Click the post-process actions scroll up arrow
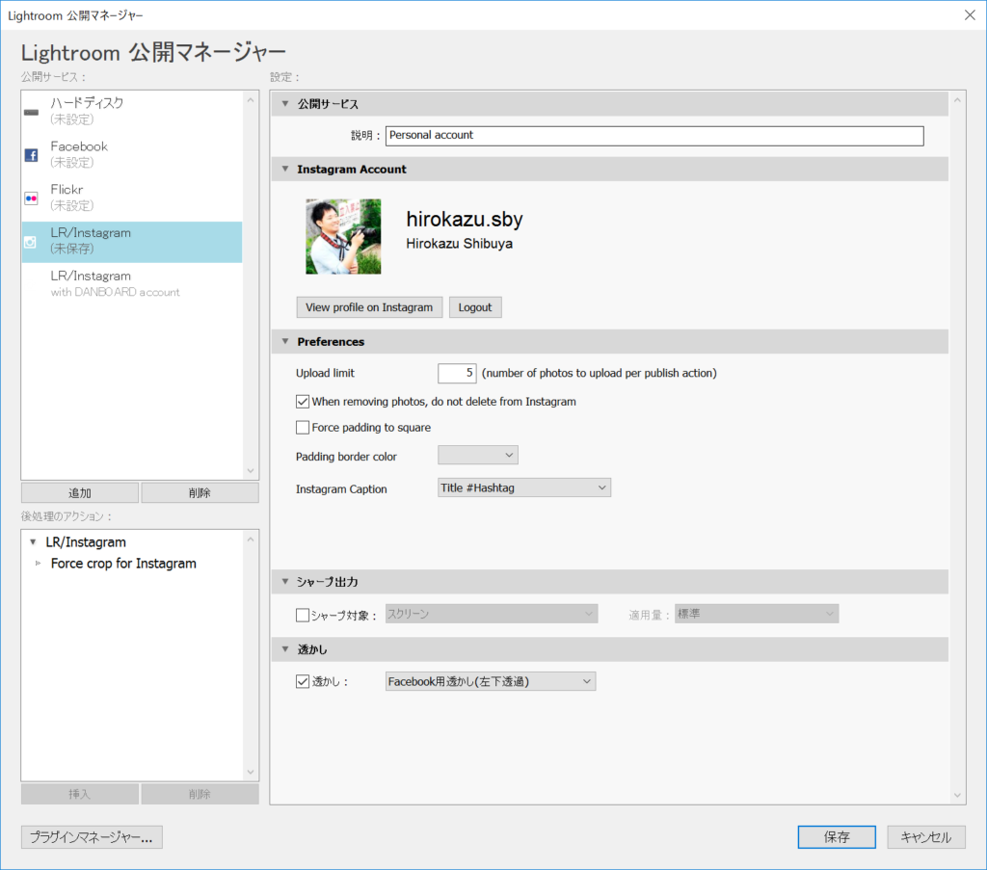Viewport: 987px width, 870px height. click(x=251, y=540)
